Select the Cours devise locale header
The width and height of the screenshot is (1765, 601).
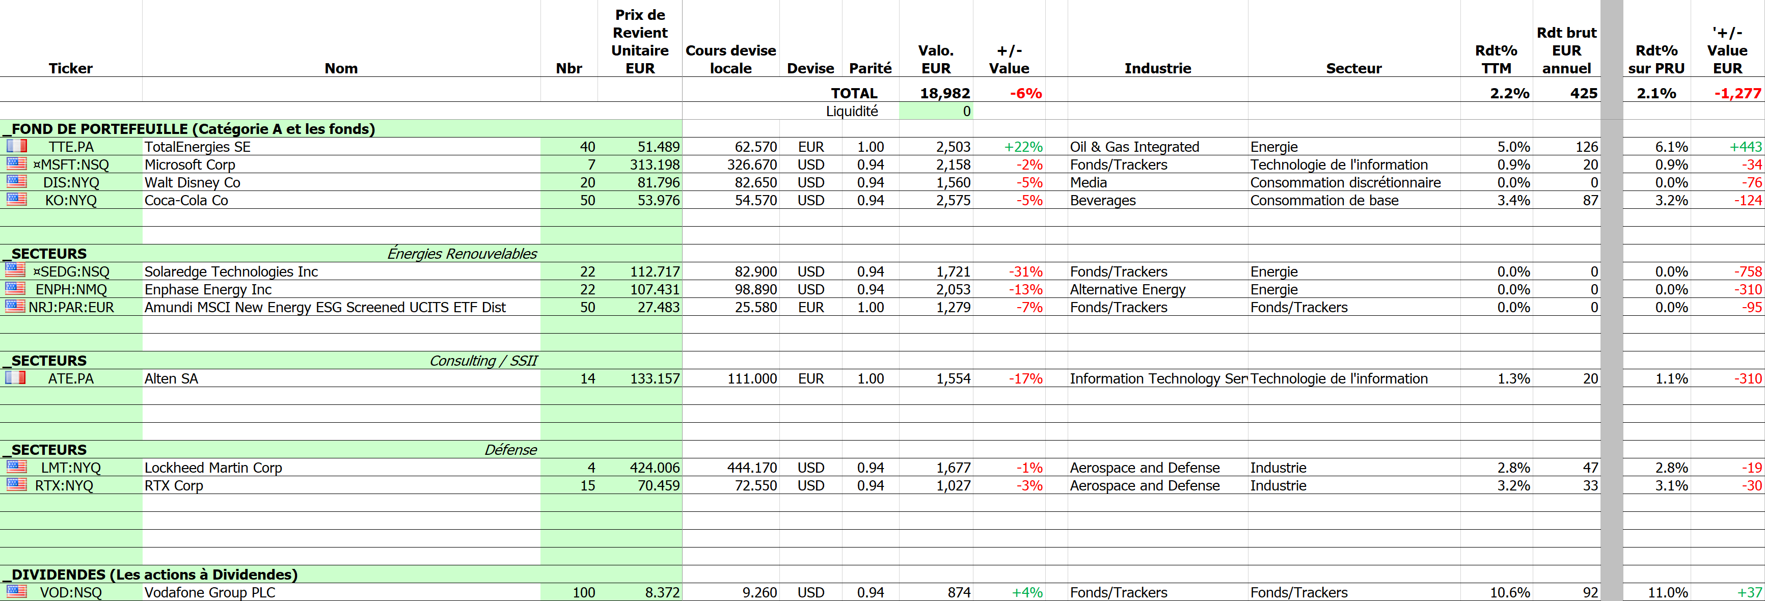tap(730, 59)
